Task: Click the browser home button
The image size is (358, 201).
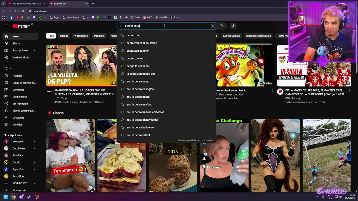Action: click(23, 11)
